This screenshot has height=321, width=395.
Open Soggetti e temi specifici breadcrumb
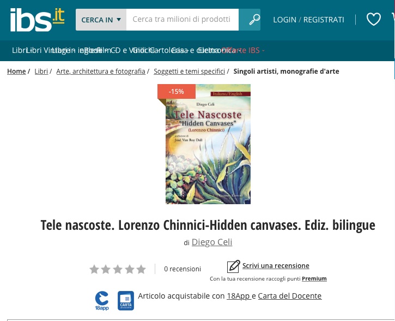[189, 72]
